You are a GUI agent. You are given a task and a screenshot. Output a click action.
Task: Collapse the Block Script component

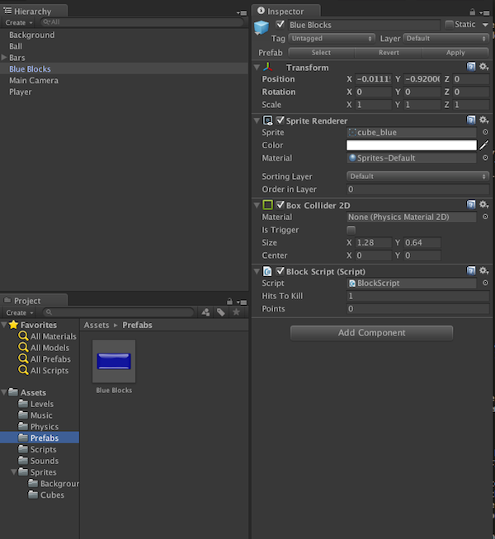257,272
